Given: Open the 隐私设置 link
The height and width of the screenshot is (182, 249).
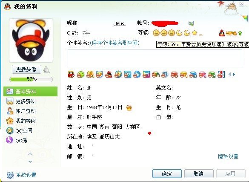Looking at the screenshot, I should (x=228, y=156).
